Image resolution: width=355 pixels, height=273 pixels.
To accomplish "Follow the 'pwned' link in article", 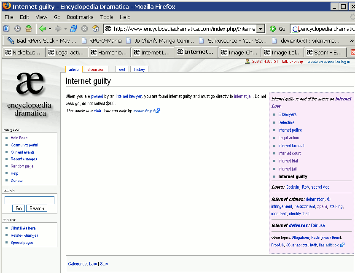I will 97,97.
